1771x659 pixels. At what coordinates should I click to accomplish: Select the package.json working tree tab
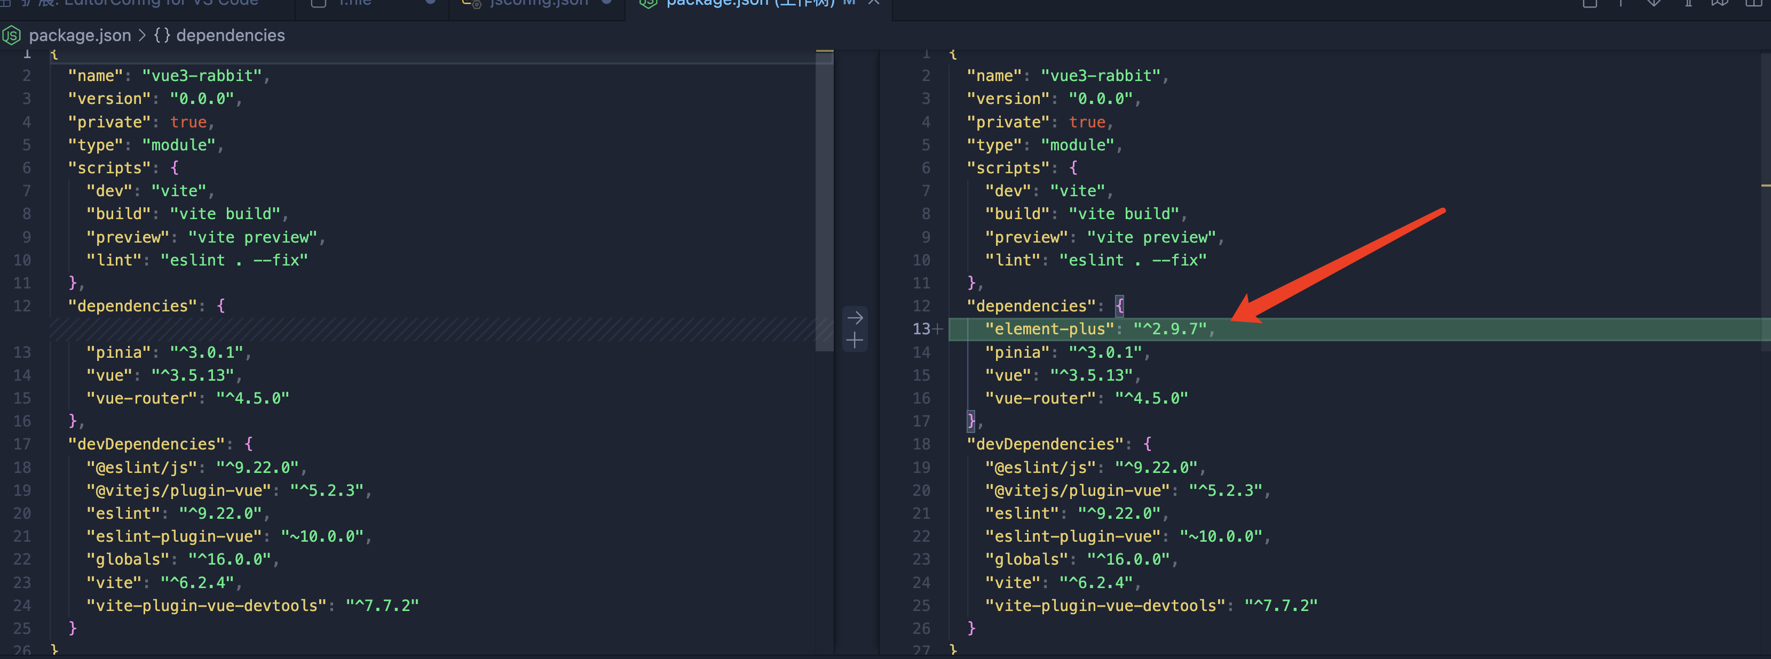[749, 3]
